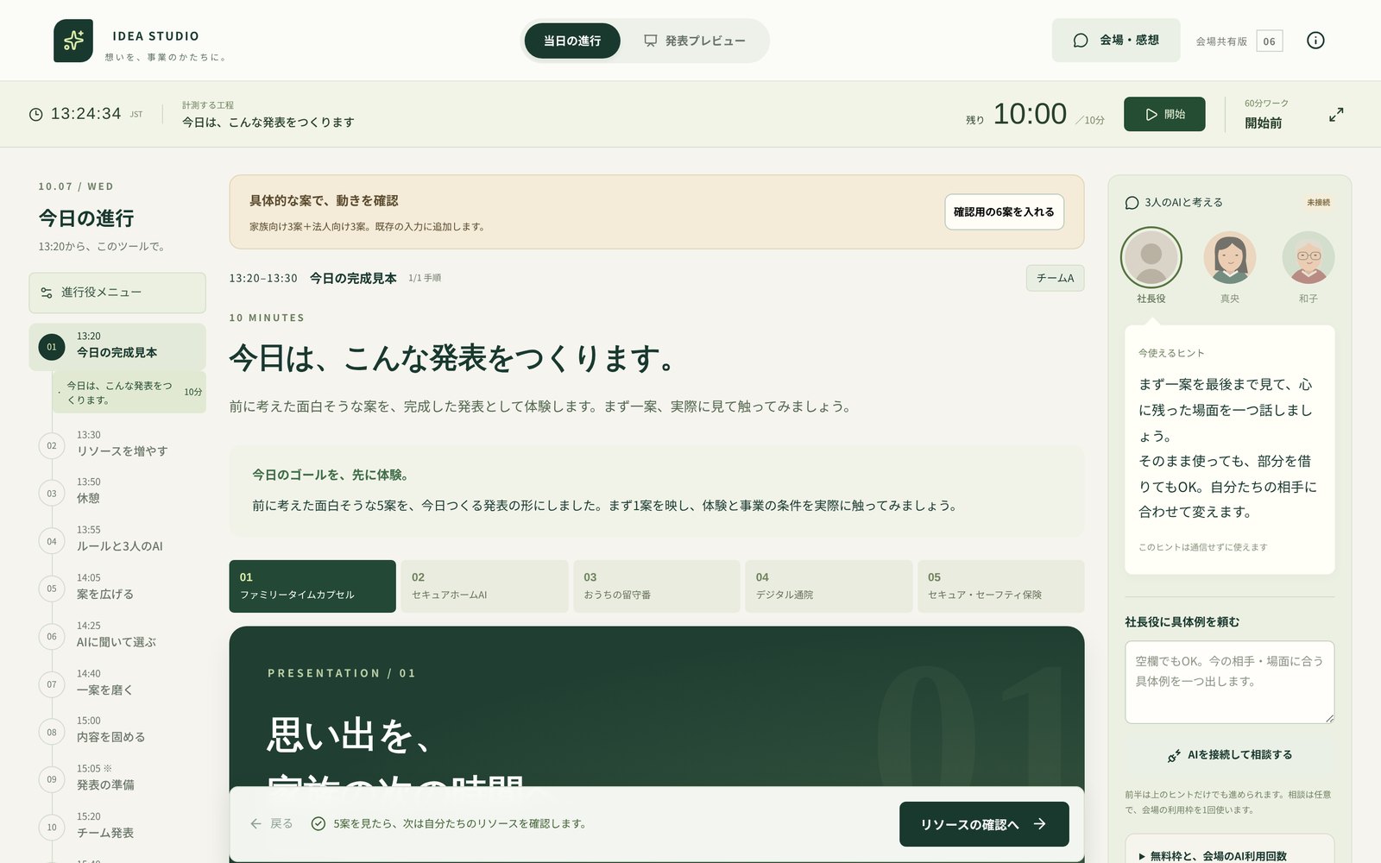This screenshot has width=1381, height=863.
Task: Click the 社長役に具体例を頼む text area
Action: tap(1229, 682)
